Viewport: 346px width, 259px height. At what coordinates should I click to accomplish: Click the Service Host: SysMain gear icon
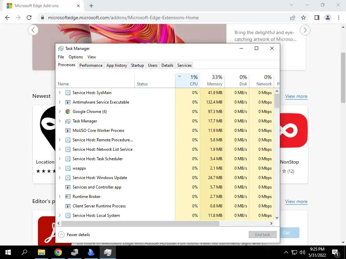68,93
